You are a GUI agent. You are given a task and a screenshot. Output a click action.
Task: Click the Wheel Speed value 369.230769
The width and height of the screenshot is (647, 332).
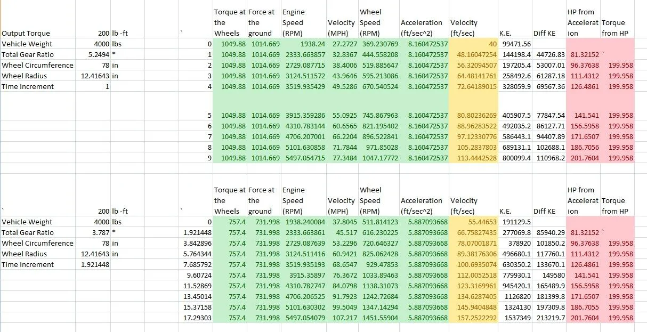[x=379, y=44]
